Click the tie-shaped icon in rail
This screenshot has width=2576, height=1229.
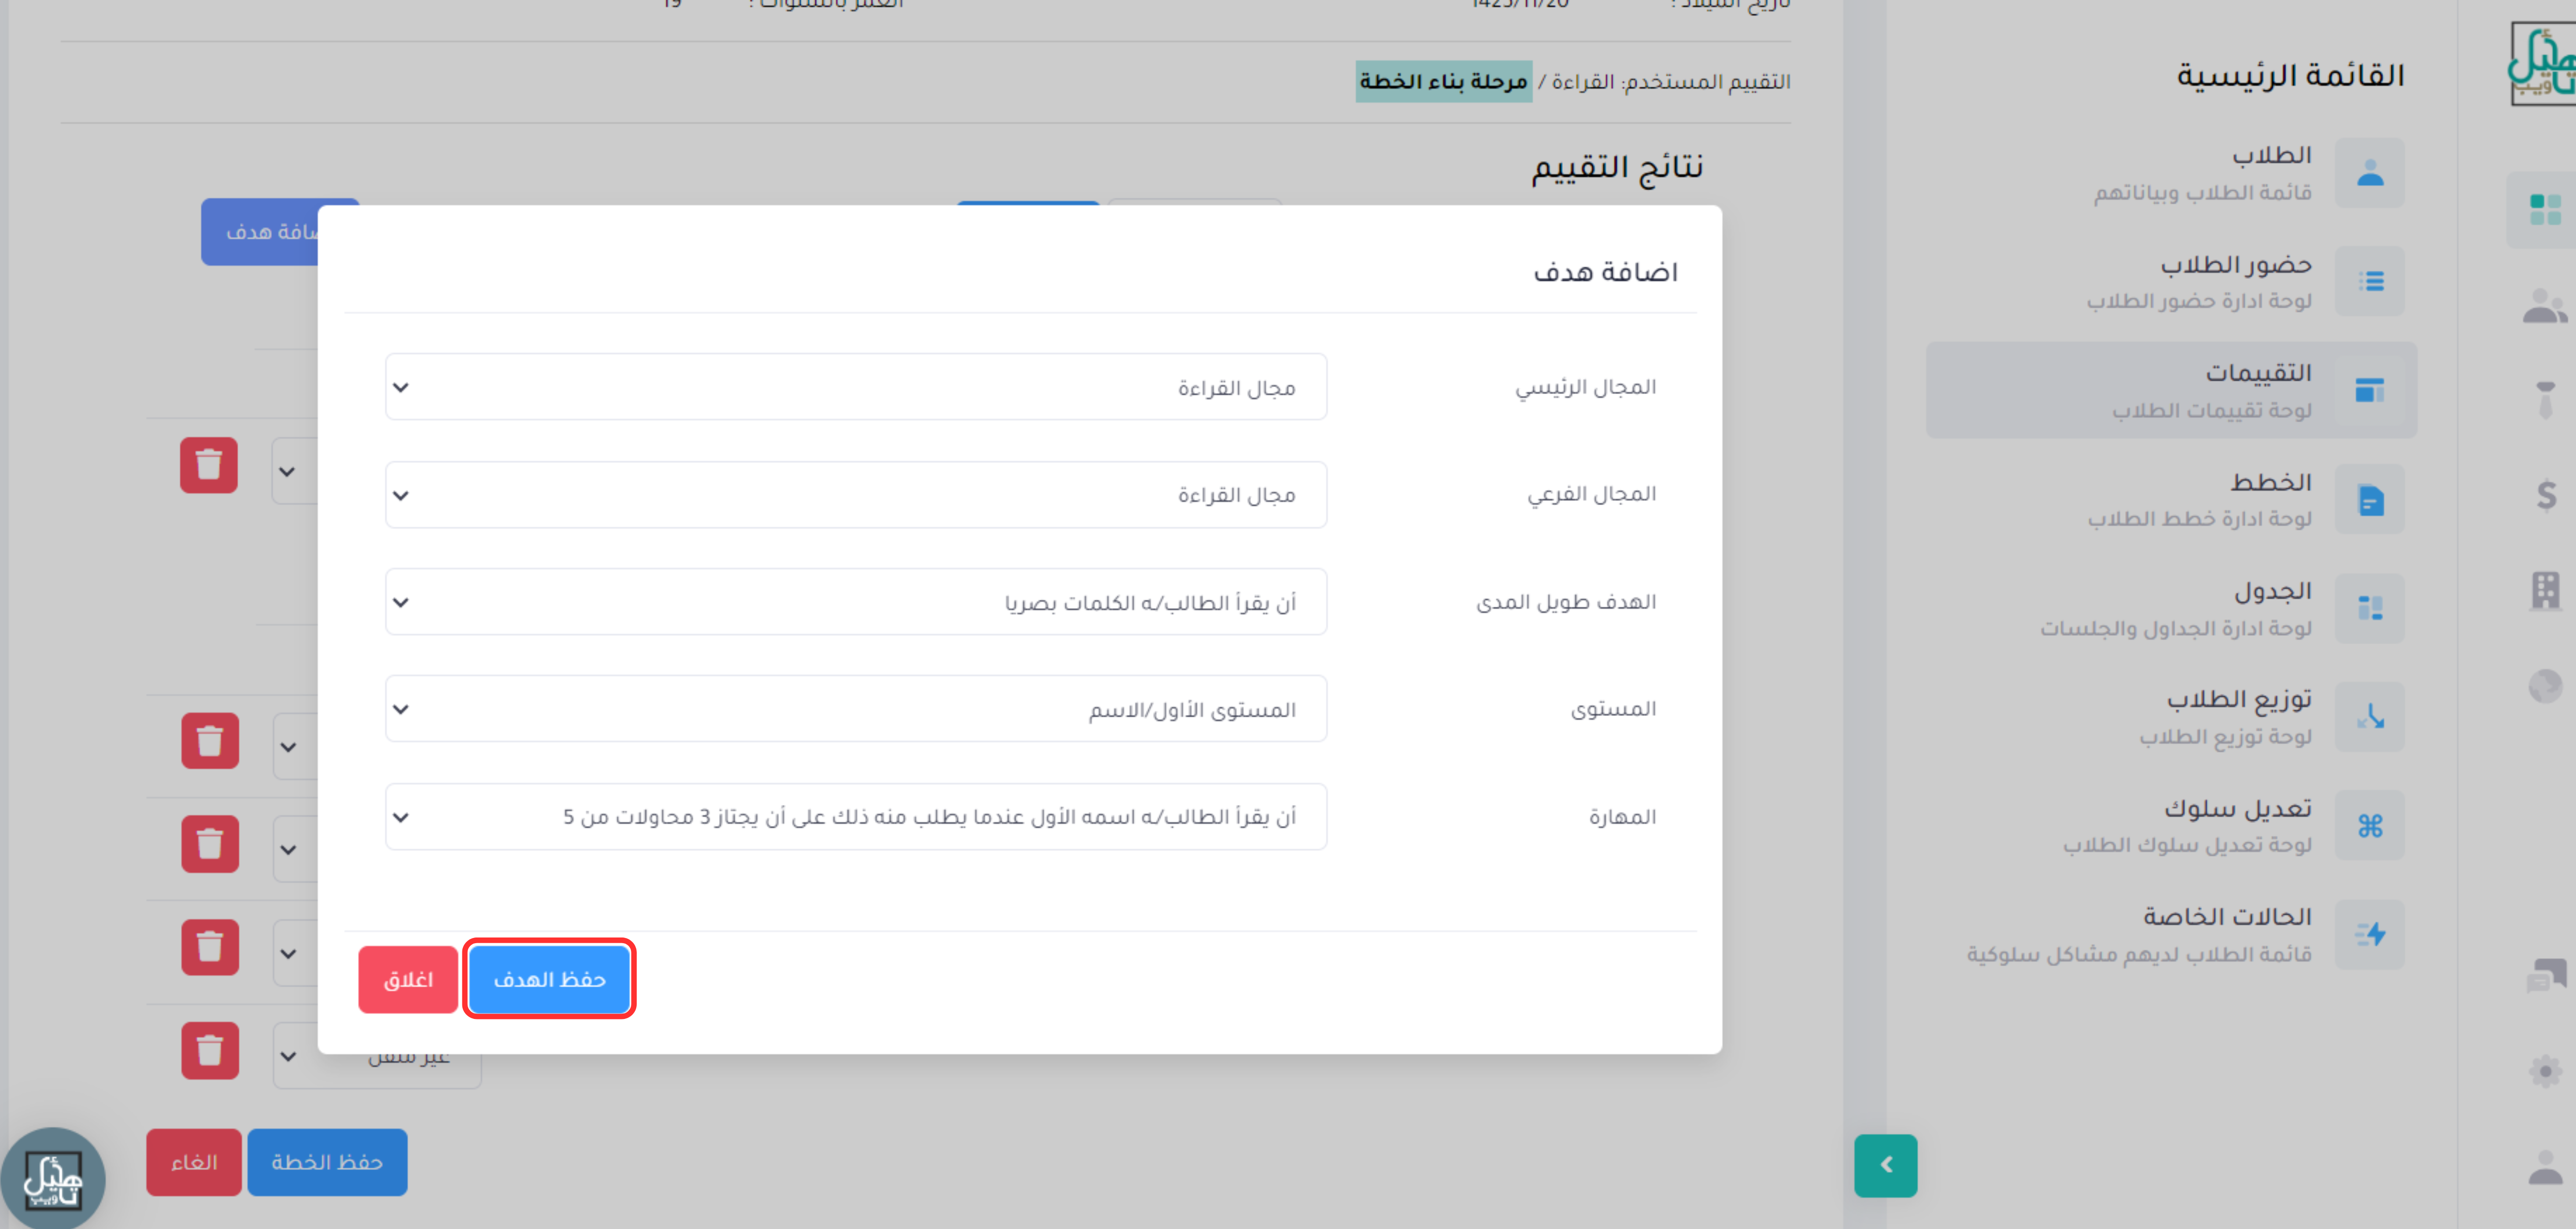coord(2545,399)
